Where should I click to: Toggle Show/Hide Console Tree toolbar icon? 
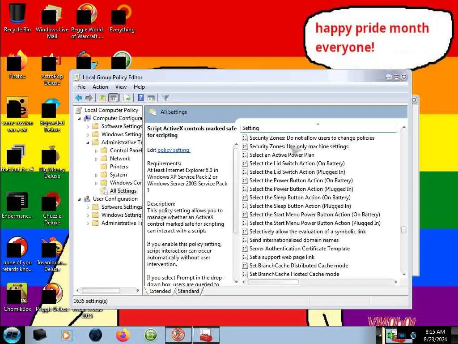(x=113, y=98)
